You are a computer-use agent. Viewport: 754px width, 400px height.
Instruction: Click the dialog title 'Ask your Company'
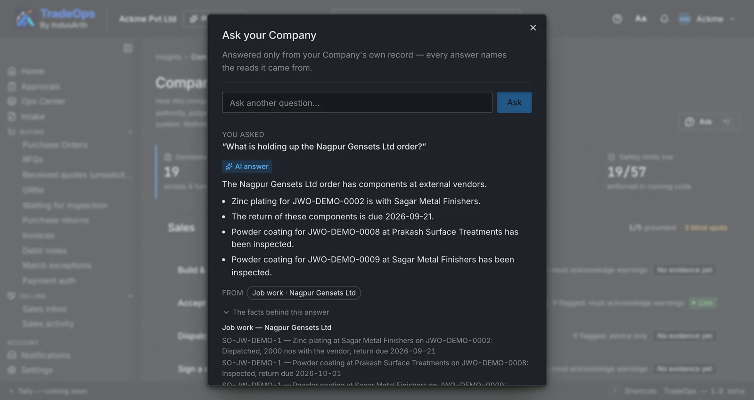pos(269,35)
